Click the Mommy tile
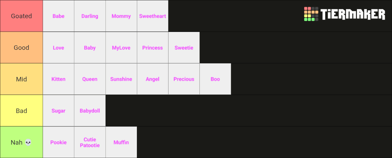This screenshot has height=158, width=392. coord(121,16)
